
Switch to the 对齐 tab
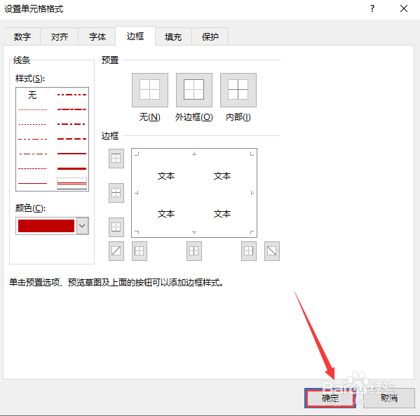click(x=60, y=36)
